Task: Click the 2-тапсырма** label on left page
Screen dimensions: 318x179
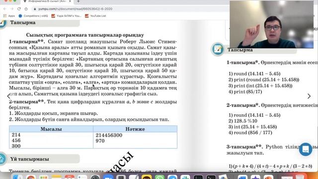Action: click(26, 101)
